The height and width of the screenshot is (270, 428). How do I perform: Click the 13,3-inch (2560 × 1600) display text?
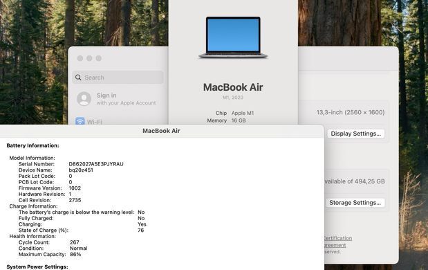(351, 112)
